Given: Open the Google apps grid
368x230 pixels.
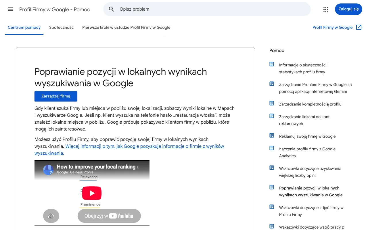Looking at the screenshot, I should pos(326,9).
